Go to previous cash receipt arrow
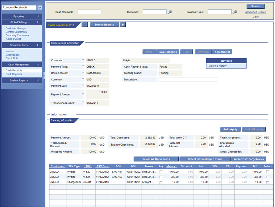 tap(85, 25)
